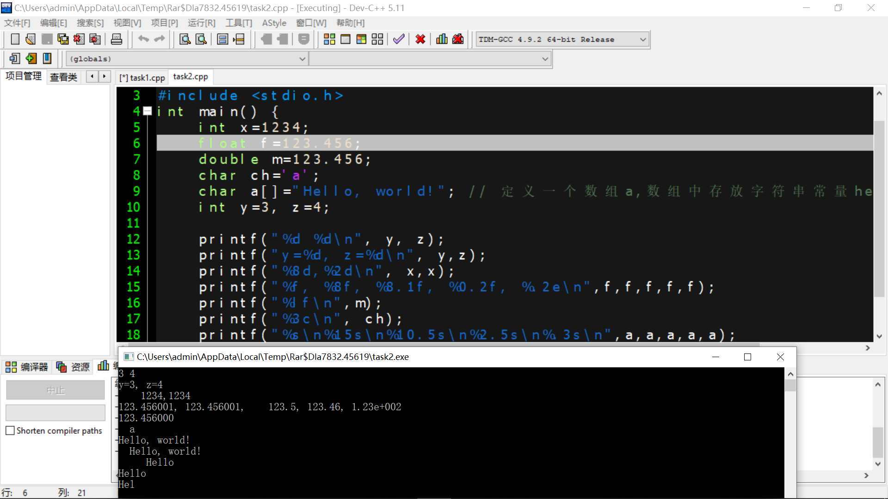The width and height of the screenshot is (888, 499).
Task: Click the New file toolbar icon
Action: tap(15, 39)
